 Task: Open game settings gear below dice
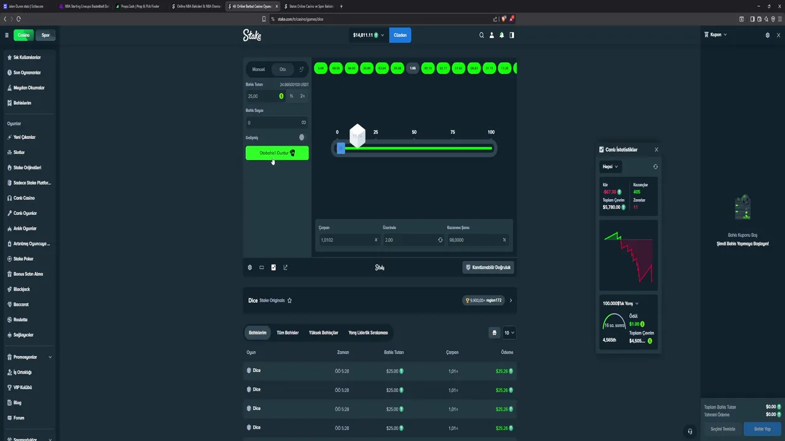pos(250,267)
